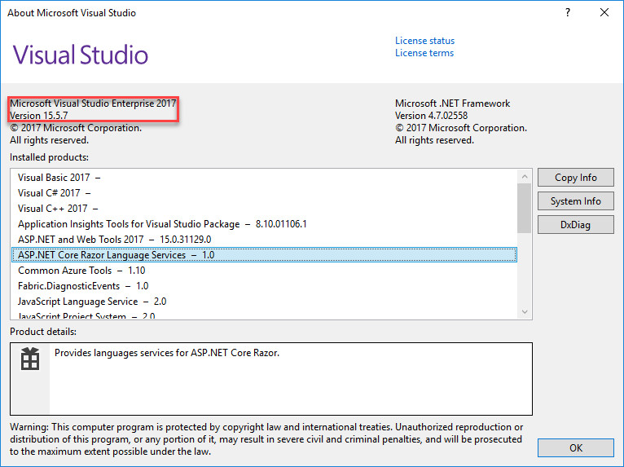Confirm with the OK button

(x=575, y=448)
